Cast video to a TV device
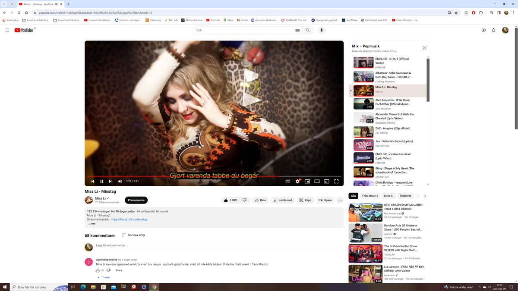The height and width of the screenshot is (291, 518). click(327, 181)
